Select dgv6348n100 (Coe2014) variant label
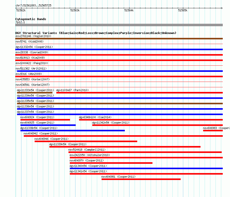 tap(95, 117)
